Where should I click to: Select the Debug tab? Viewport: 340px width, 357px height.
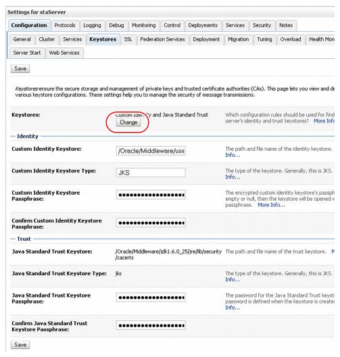116,26
